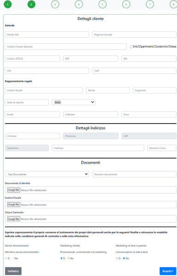Click the Cognome field
This screenshot has width=177, height=276.
point(154,90)
